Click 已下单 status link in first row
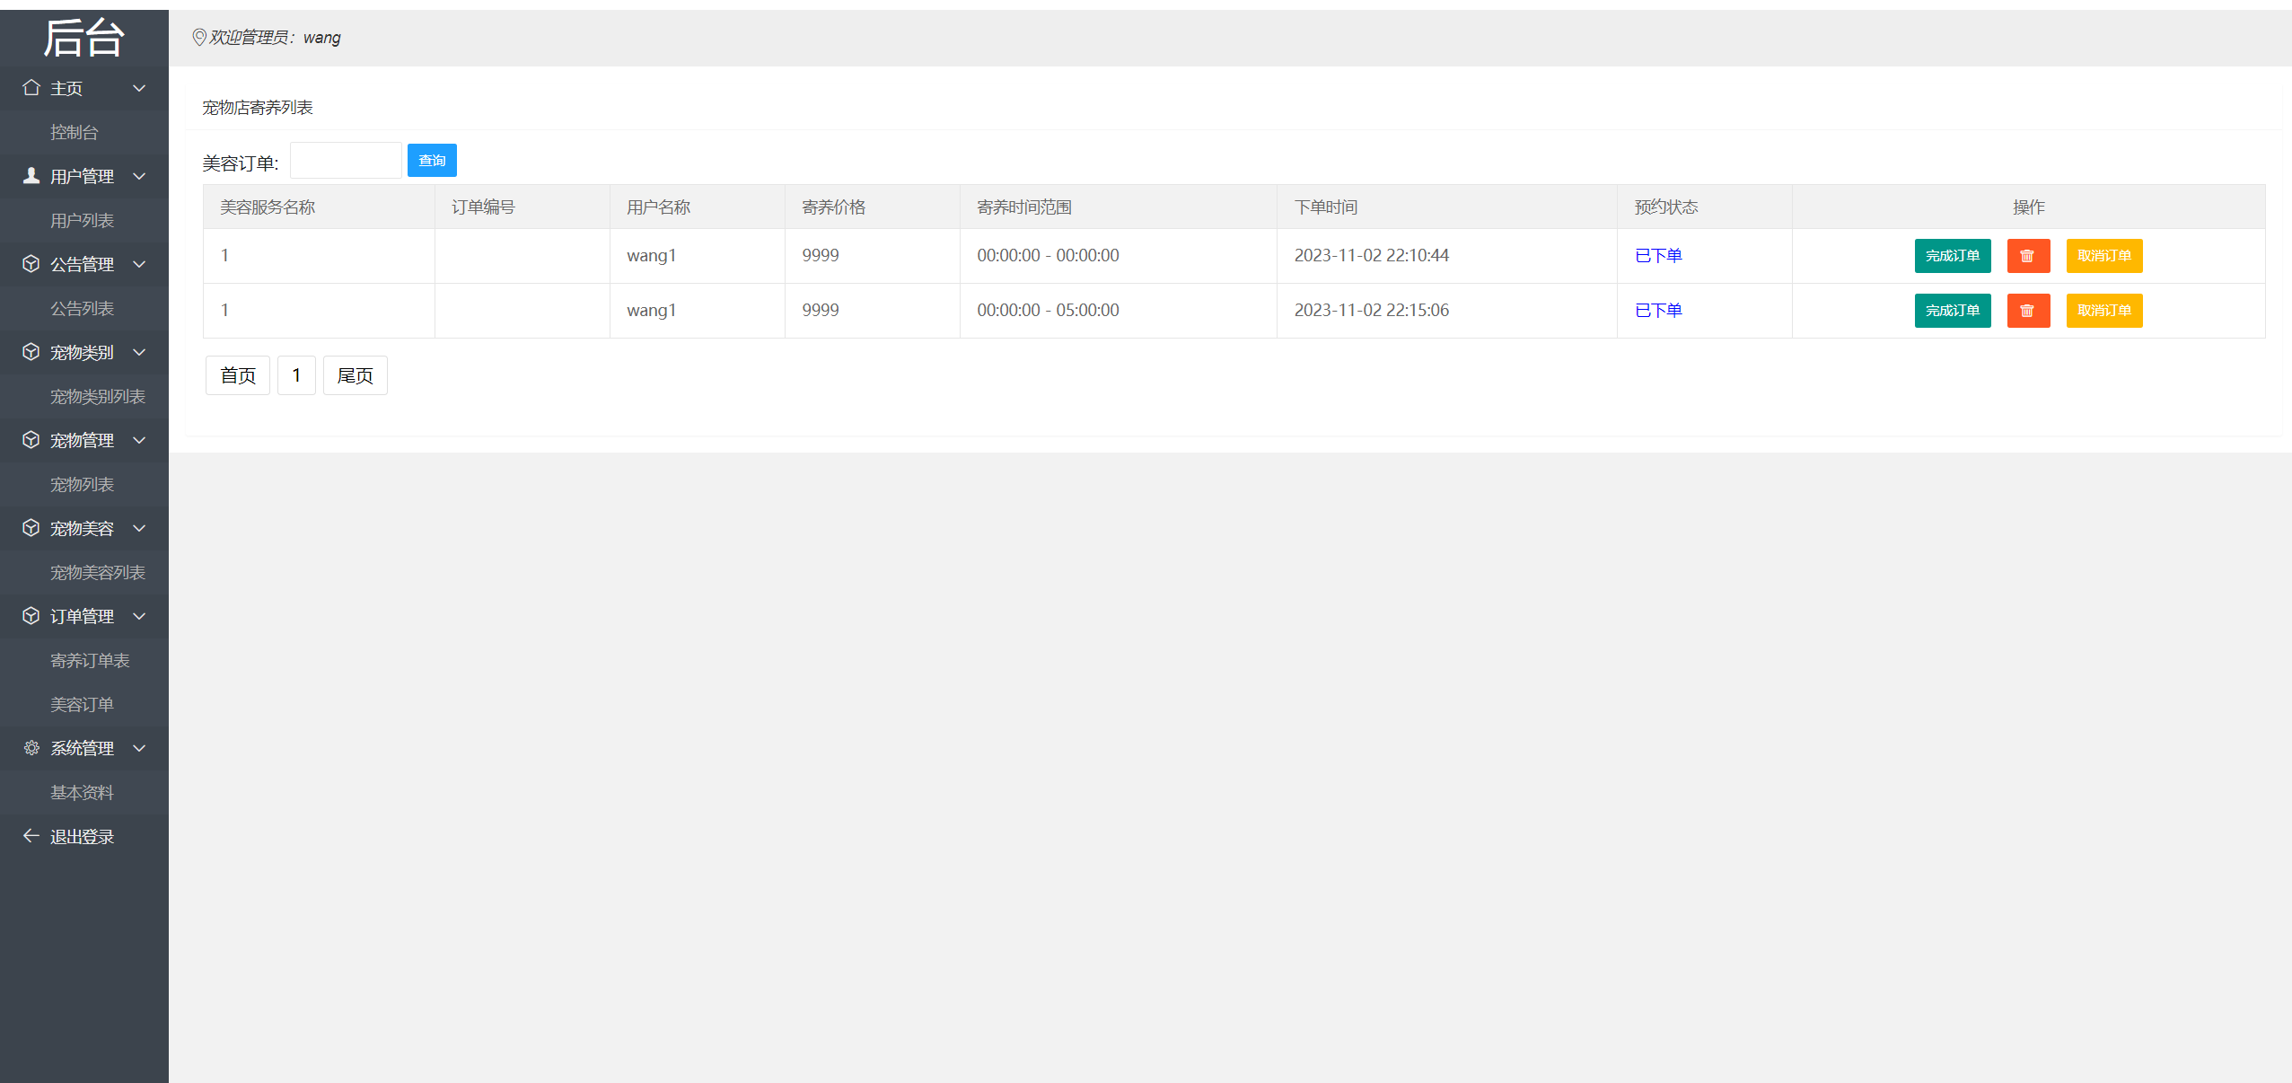Screen dimensions: 2292x1083 pos(1657,256)
